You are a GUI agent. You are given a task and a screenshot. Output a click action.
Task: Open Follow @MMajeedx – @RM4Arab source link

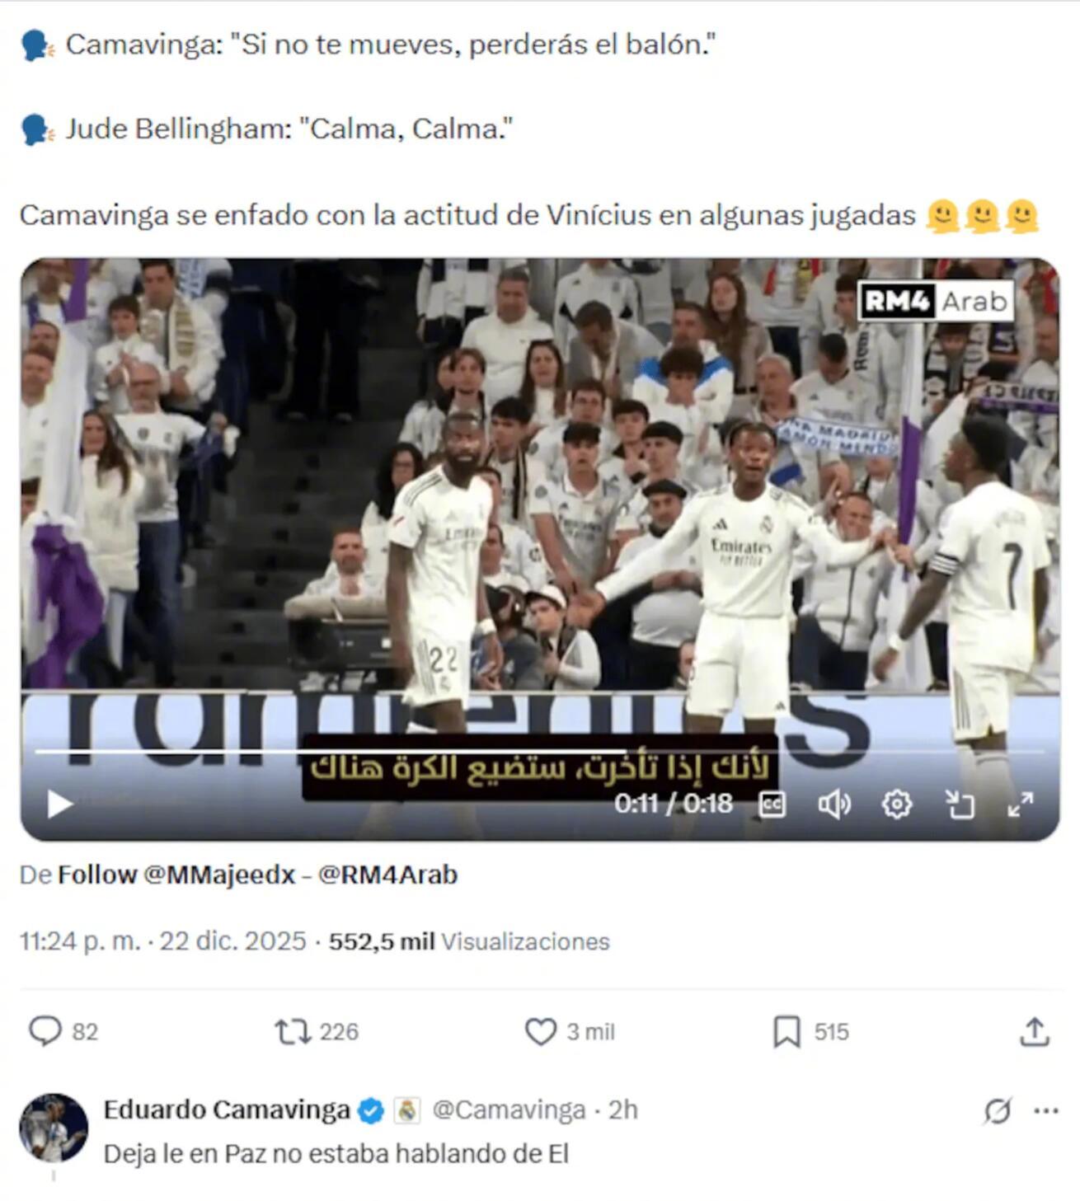click(x=257, y=875)
